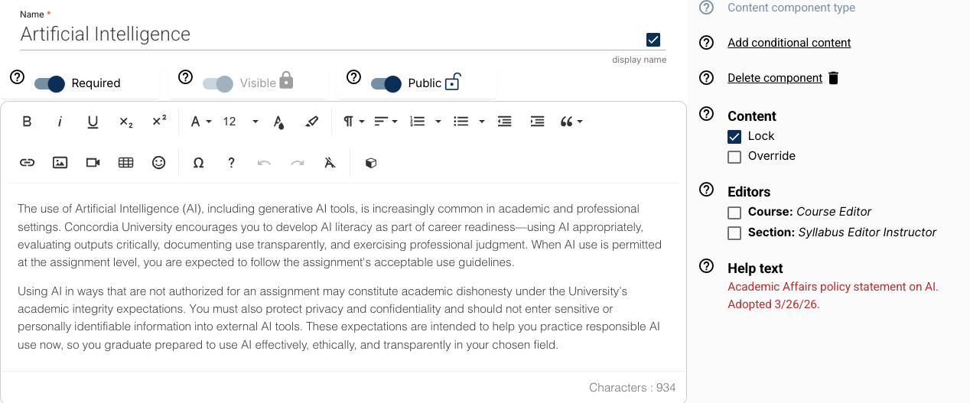The image size is (970, 403).
Task: Apply bold formatting in editor toolbar
Action: pos(27,122)
